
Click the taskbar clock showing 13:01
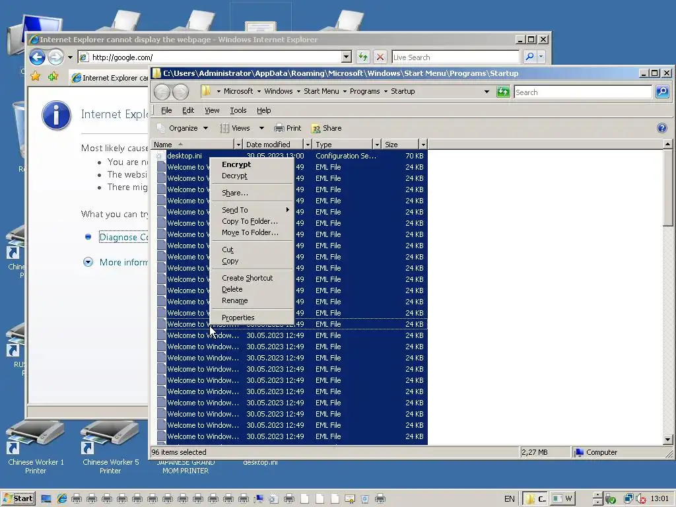click(659, 499)
